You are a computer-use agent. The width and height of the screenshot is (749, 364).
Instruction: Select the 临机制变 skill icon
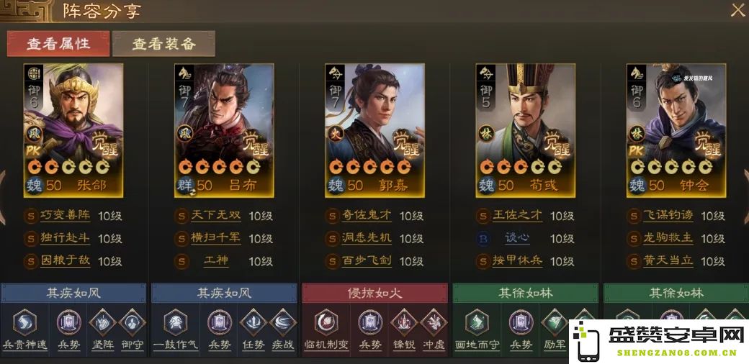click(x=326, y=322)
